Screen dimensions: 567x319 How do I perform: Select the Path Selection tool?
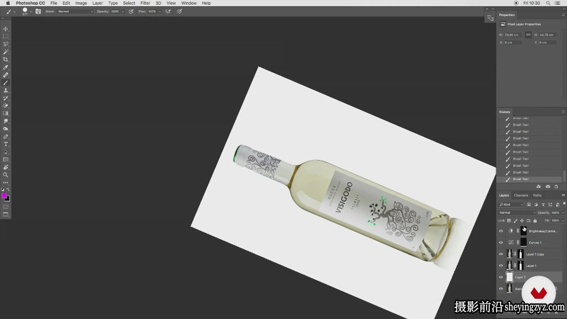pos(6,152)
